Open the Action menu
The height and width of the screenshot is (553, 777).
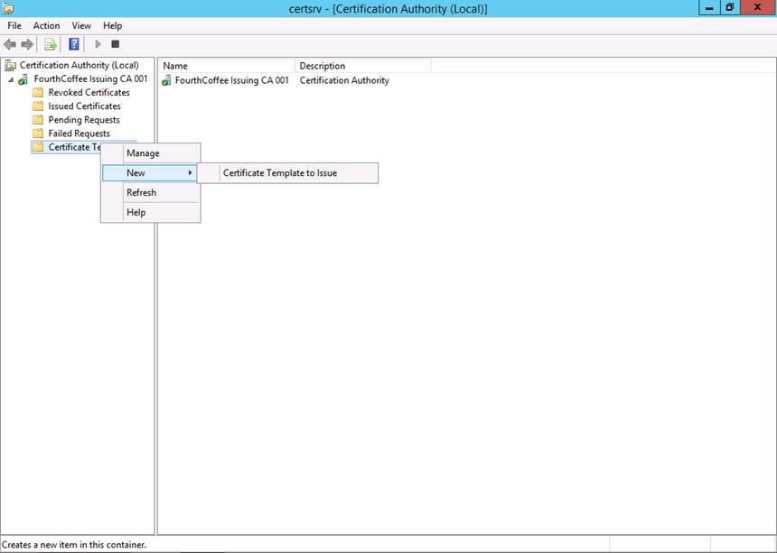click(46, 26)
